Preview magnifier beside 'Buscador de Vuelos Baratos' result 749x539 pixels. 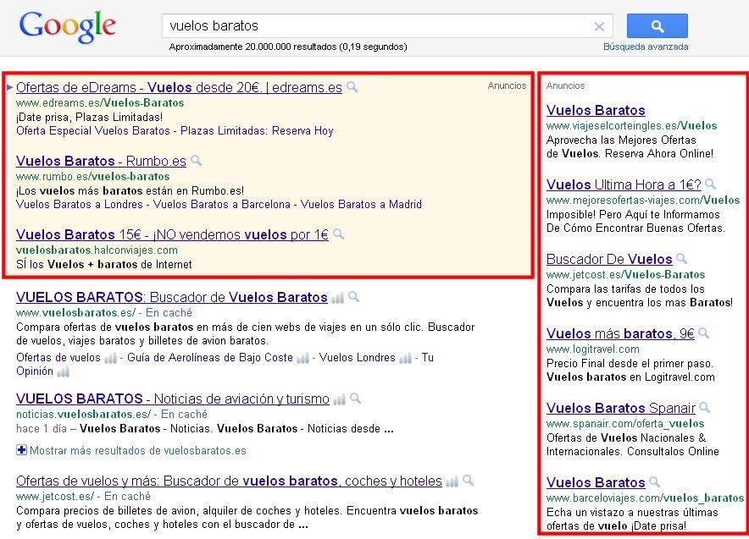(x=353, y=297)
